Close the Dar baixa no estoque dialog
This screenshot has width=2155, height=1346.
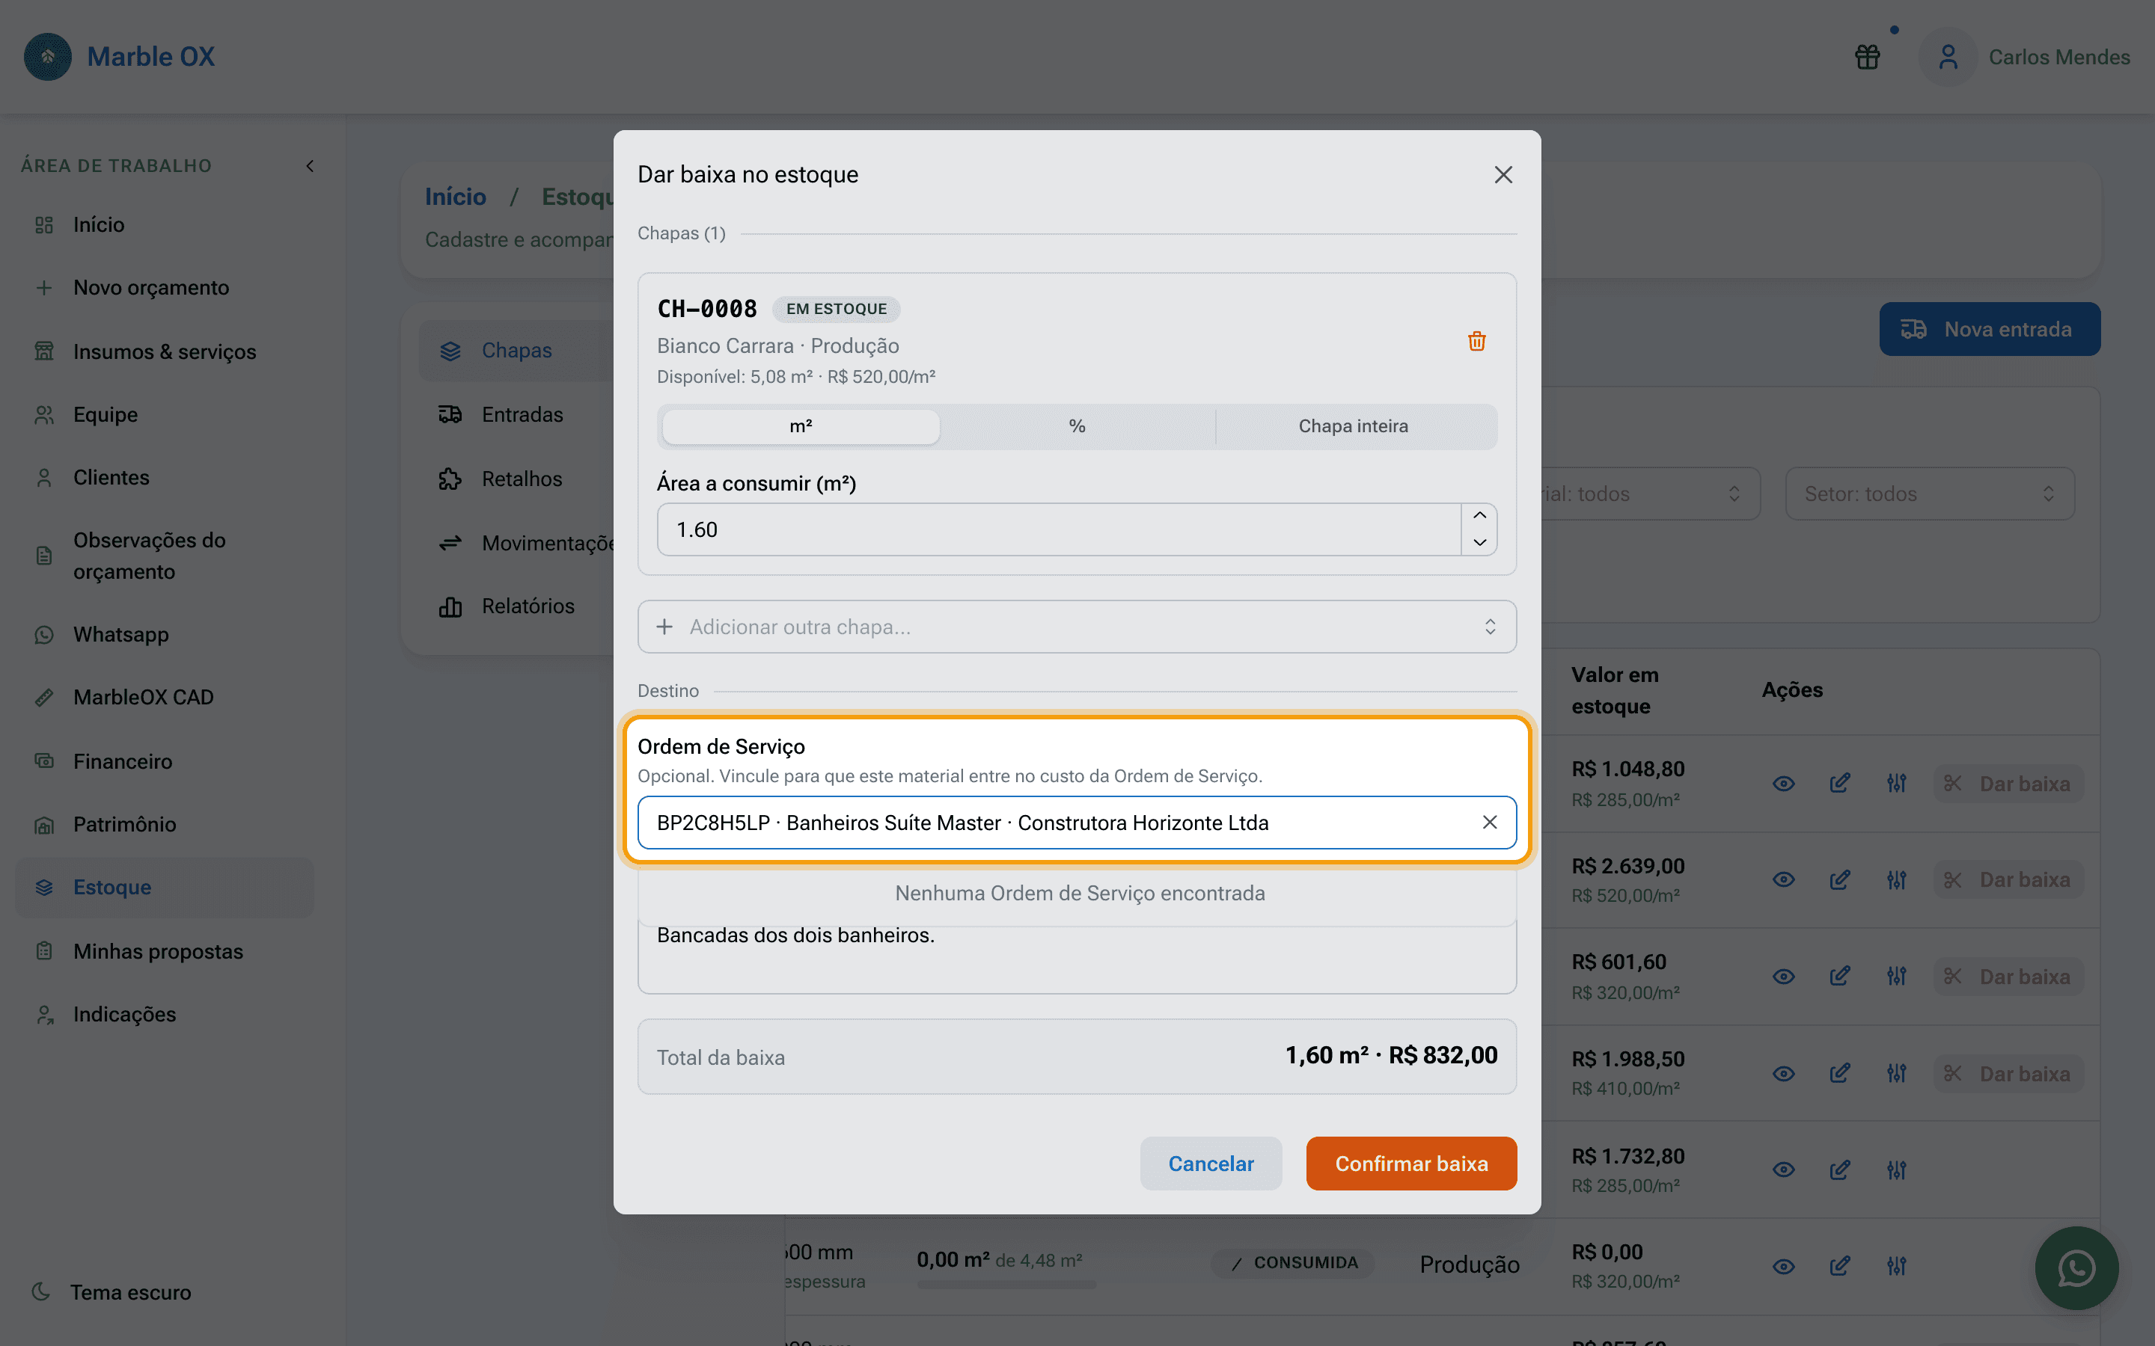[1503, 174]
